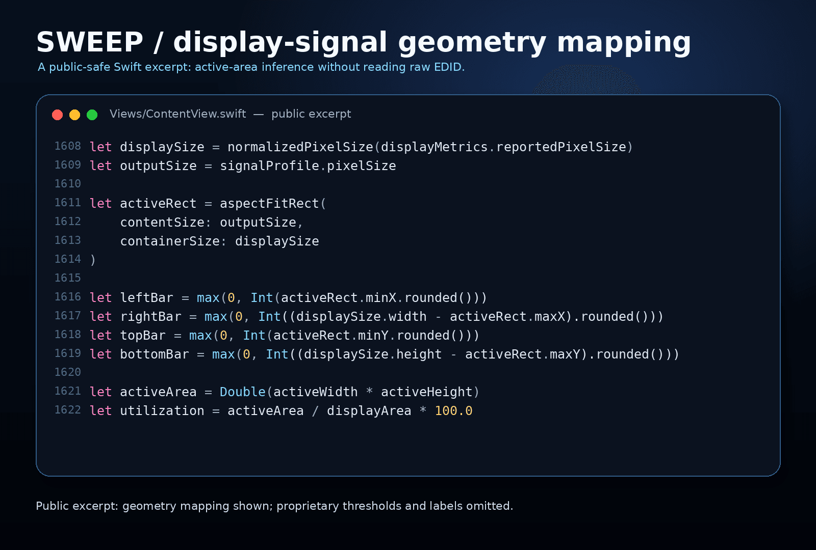Click line number 1608

click(x=68, y=146)
